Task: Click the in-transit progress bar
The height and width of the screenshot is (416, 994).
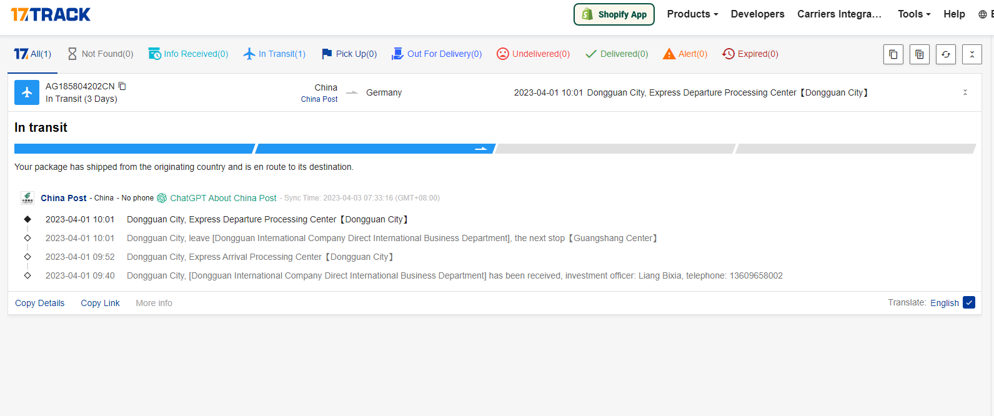Action: (x=375, y=149)
